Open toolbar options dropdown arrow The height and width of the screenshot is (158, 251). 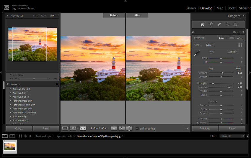pos(187,129)
